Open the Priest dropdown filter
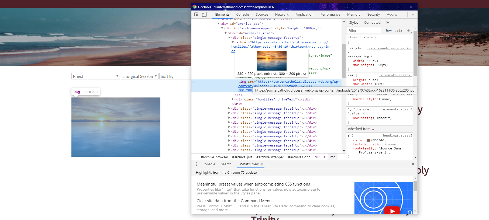Image resolution: width=489 pixels, height=220 pixels. [x=95, y=76]
